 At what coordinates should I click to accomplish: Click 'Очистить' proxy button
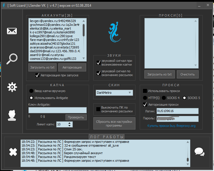188,74
